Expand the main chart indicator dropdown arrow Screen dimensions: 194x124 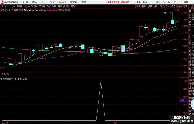click(22, 10)
